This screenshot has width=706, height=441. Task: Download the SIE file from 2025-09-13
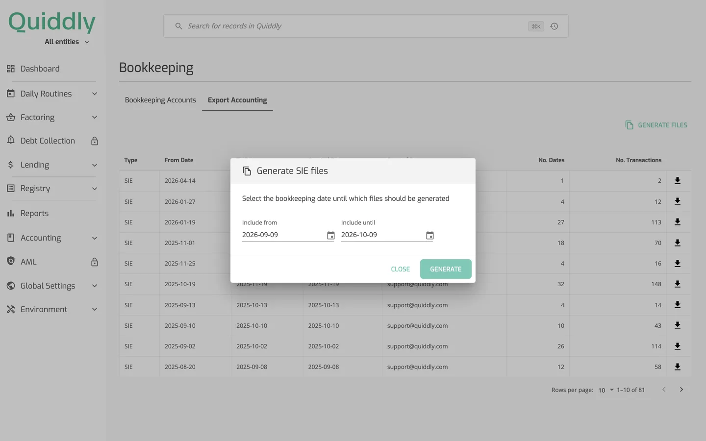(678, 305)
